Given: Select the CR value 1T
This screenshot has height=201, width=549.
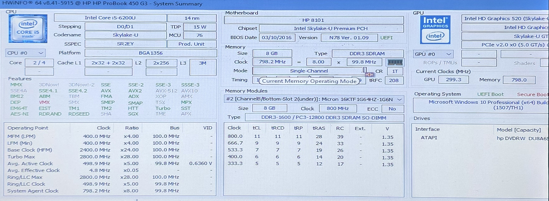Looking at the screenshot, I should 395,71.
